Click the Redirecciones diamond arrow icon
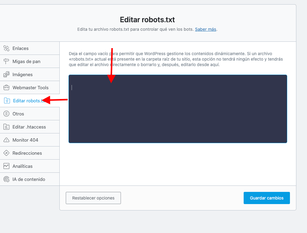Image resolution: width=307 pixels, height=233 pixels. tap(6, 153)
